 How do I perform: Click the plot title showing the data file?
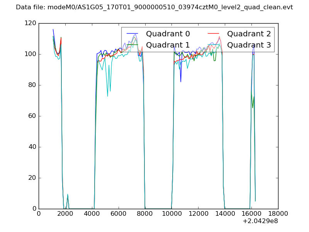tap(154, 7)
